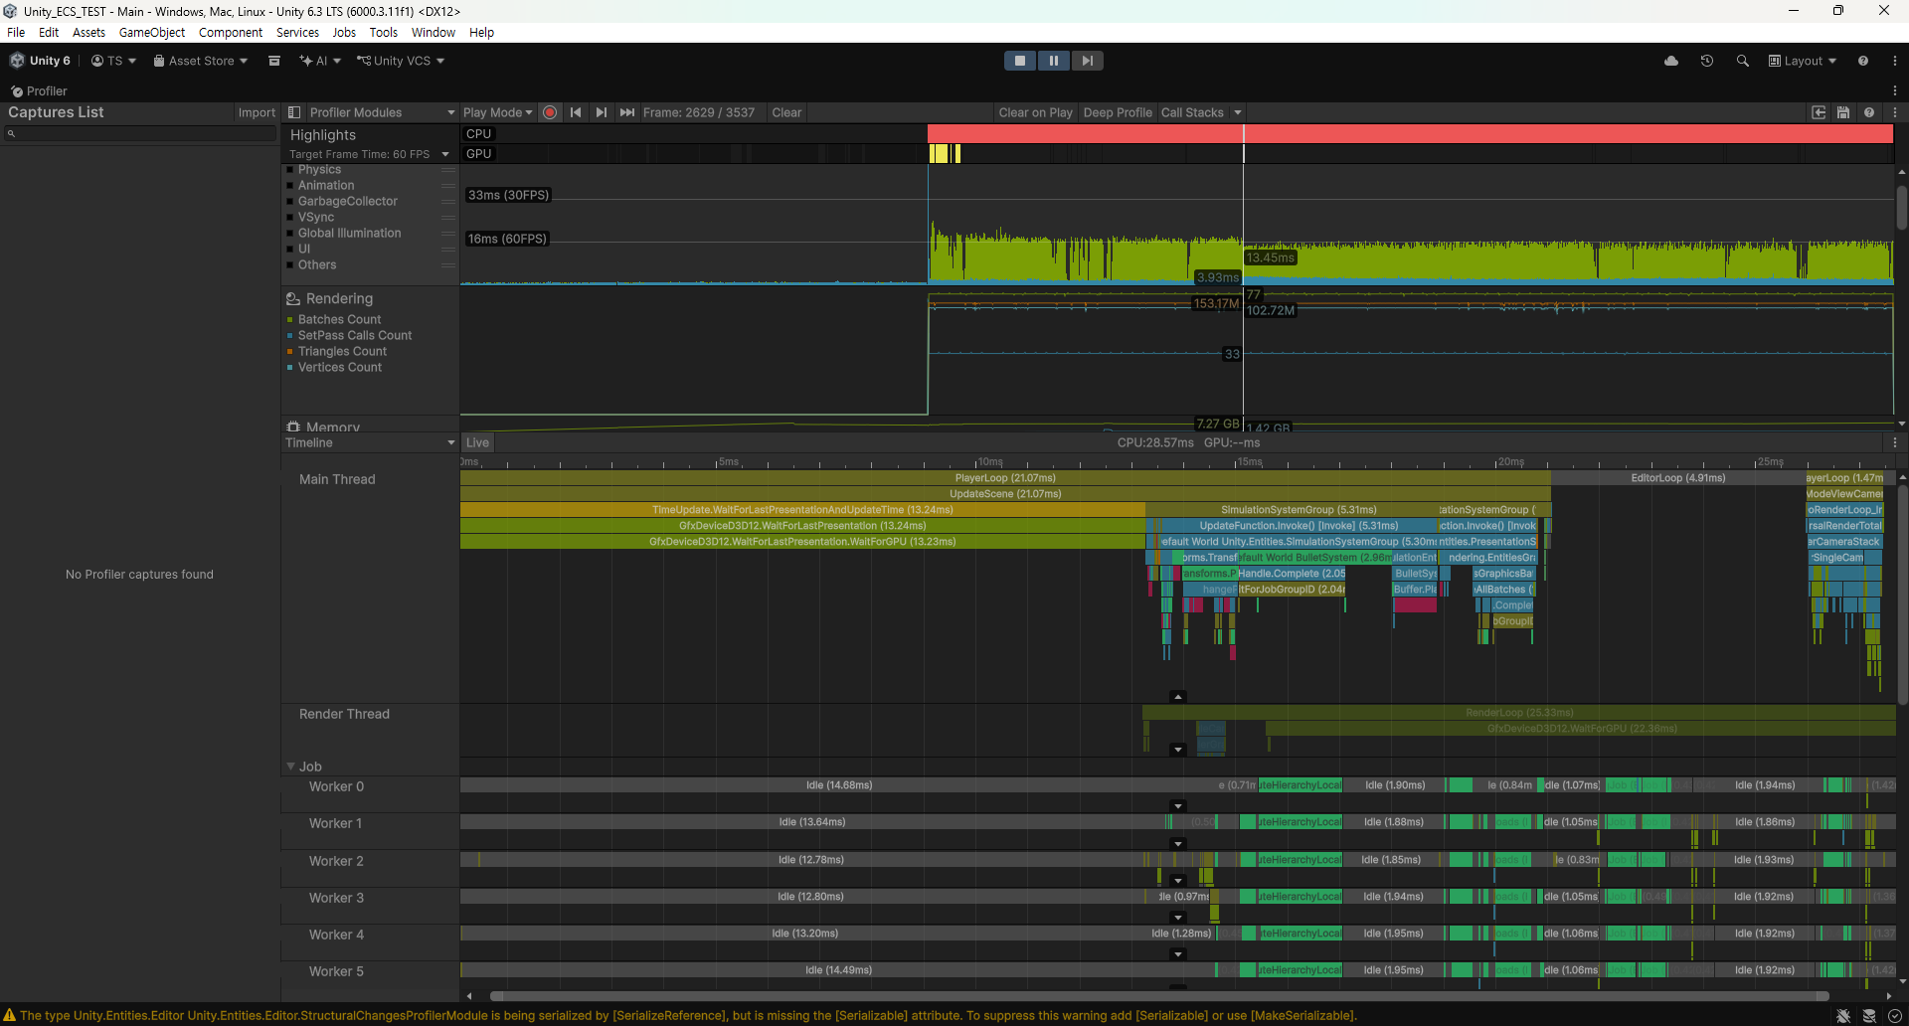
Task: Open the GameObject menu
Action: click(x=152, y=32)
